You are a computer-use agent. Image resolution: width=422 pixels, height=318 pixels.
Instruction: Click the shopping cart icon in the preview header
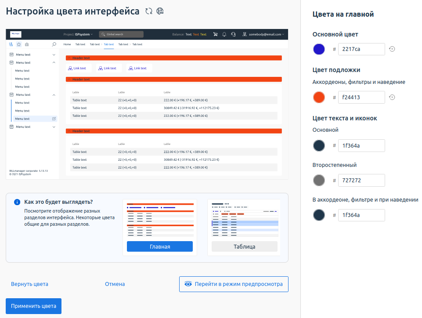tap(215, 34)
